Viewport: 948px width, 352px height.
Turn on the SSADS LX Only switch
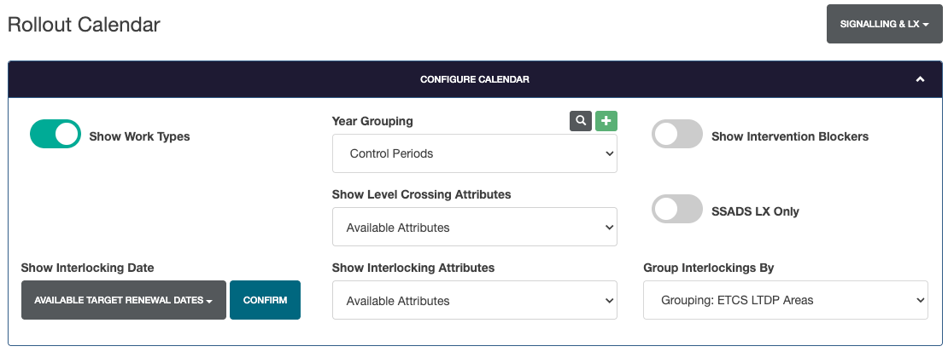pos(676,210)
